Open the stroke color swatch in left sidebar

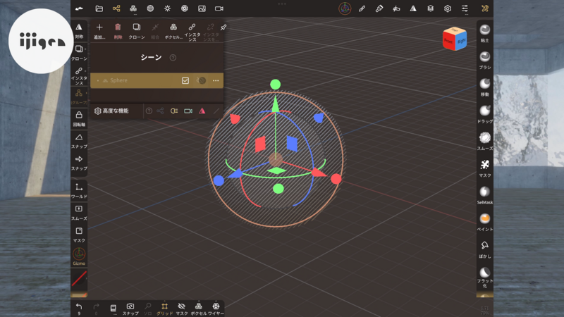click(x=79, y=278)
